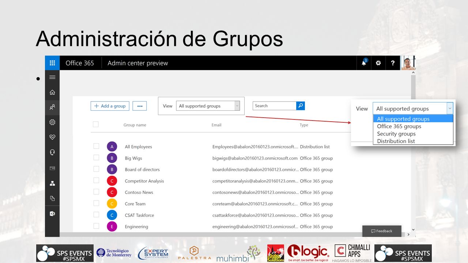This screenshot has height=263, width=468.
Task: Open the Resources hierarchy icon in sidebar
Action: [52, 183]
